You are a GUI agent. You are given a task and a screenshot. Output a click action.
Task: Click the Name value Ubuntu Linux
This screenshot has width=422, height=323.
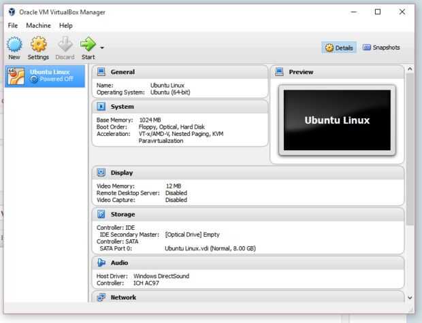pos(167,85)
